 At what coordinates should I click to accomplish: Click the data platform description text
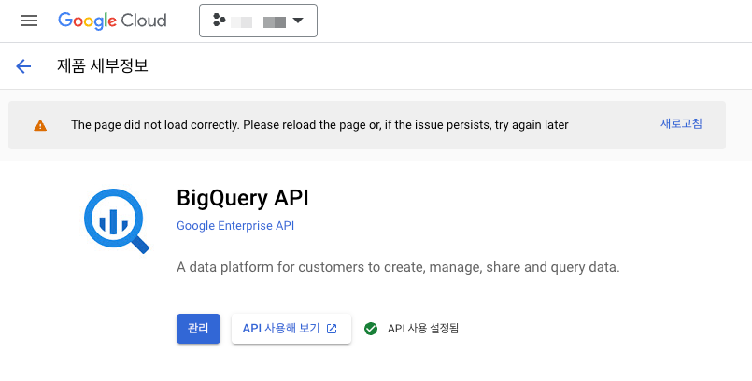pos(398,267)
